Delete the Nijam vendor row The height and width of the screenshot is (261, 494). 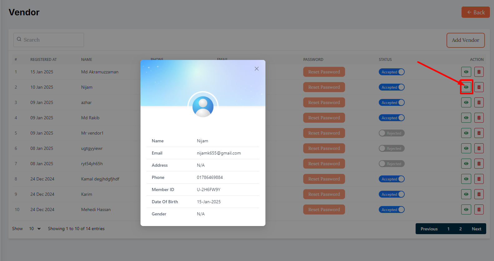coord(479,87)
